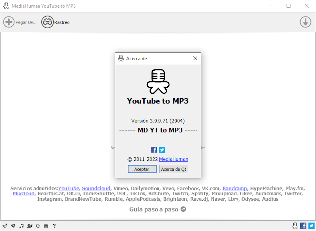
Task: Click the Aceptar button
Action: click(x=142, y=169)
